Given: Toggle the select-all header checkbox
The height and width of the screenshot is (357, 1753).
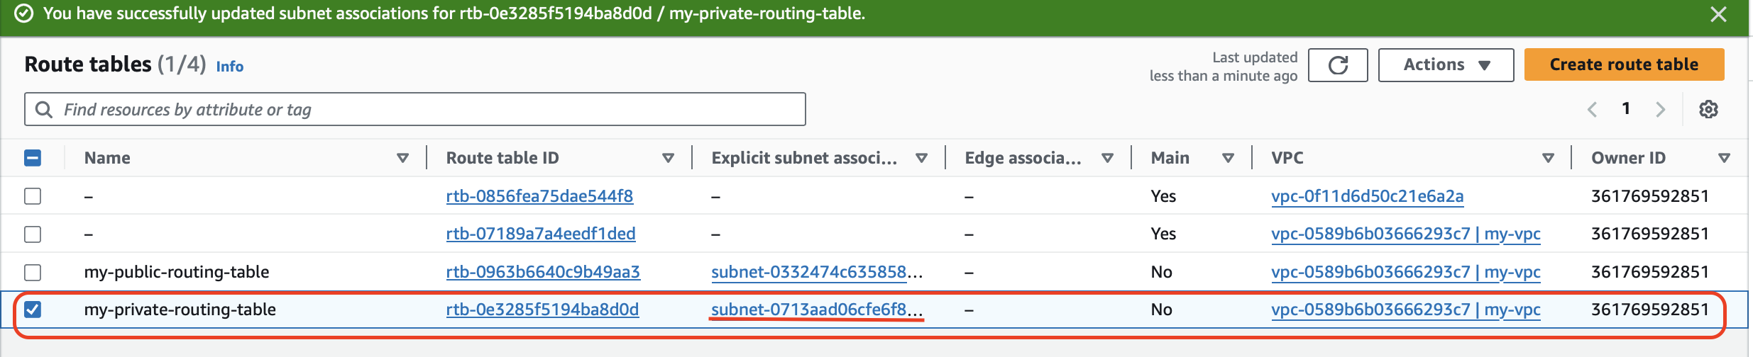Looking at the screenshot, I should pos(33,158).
